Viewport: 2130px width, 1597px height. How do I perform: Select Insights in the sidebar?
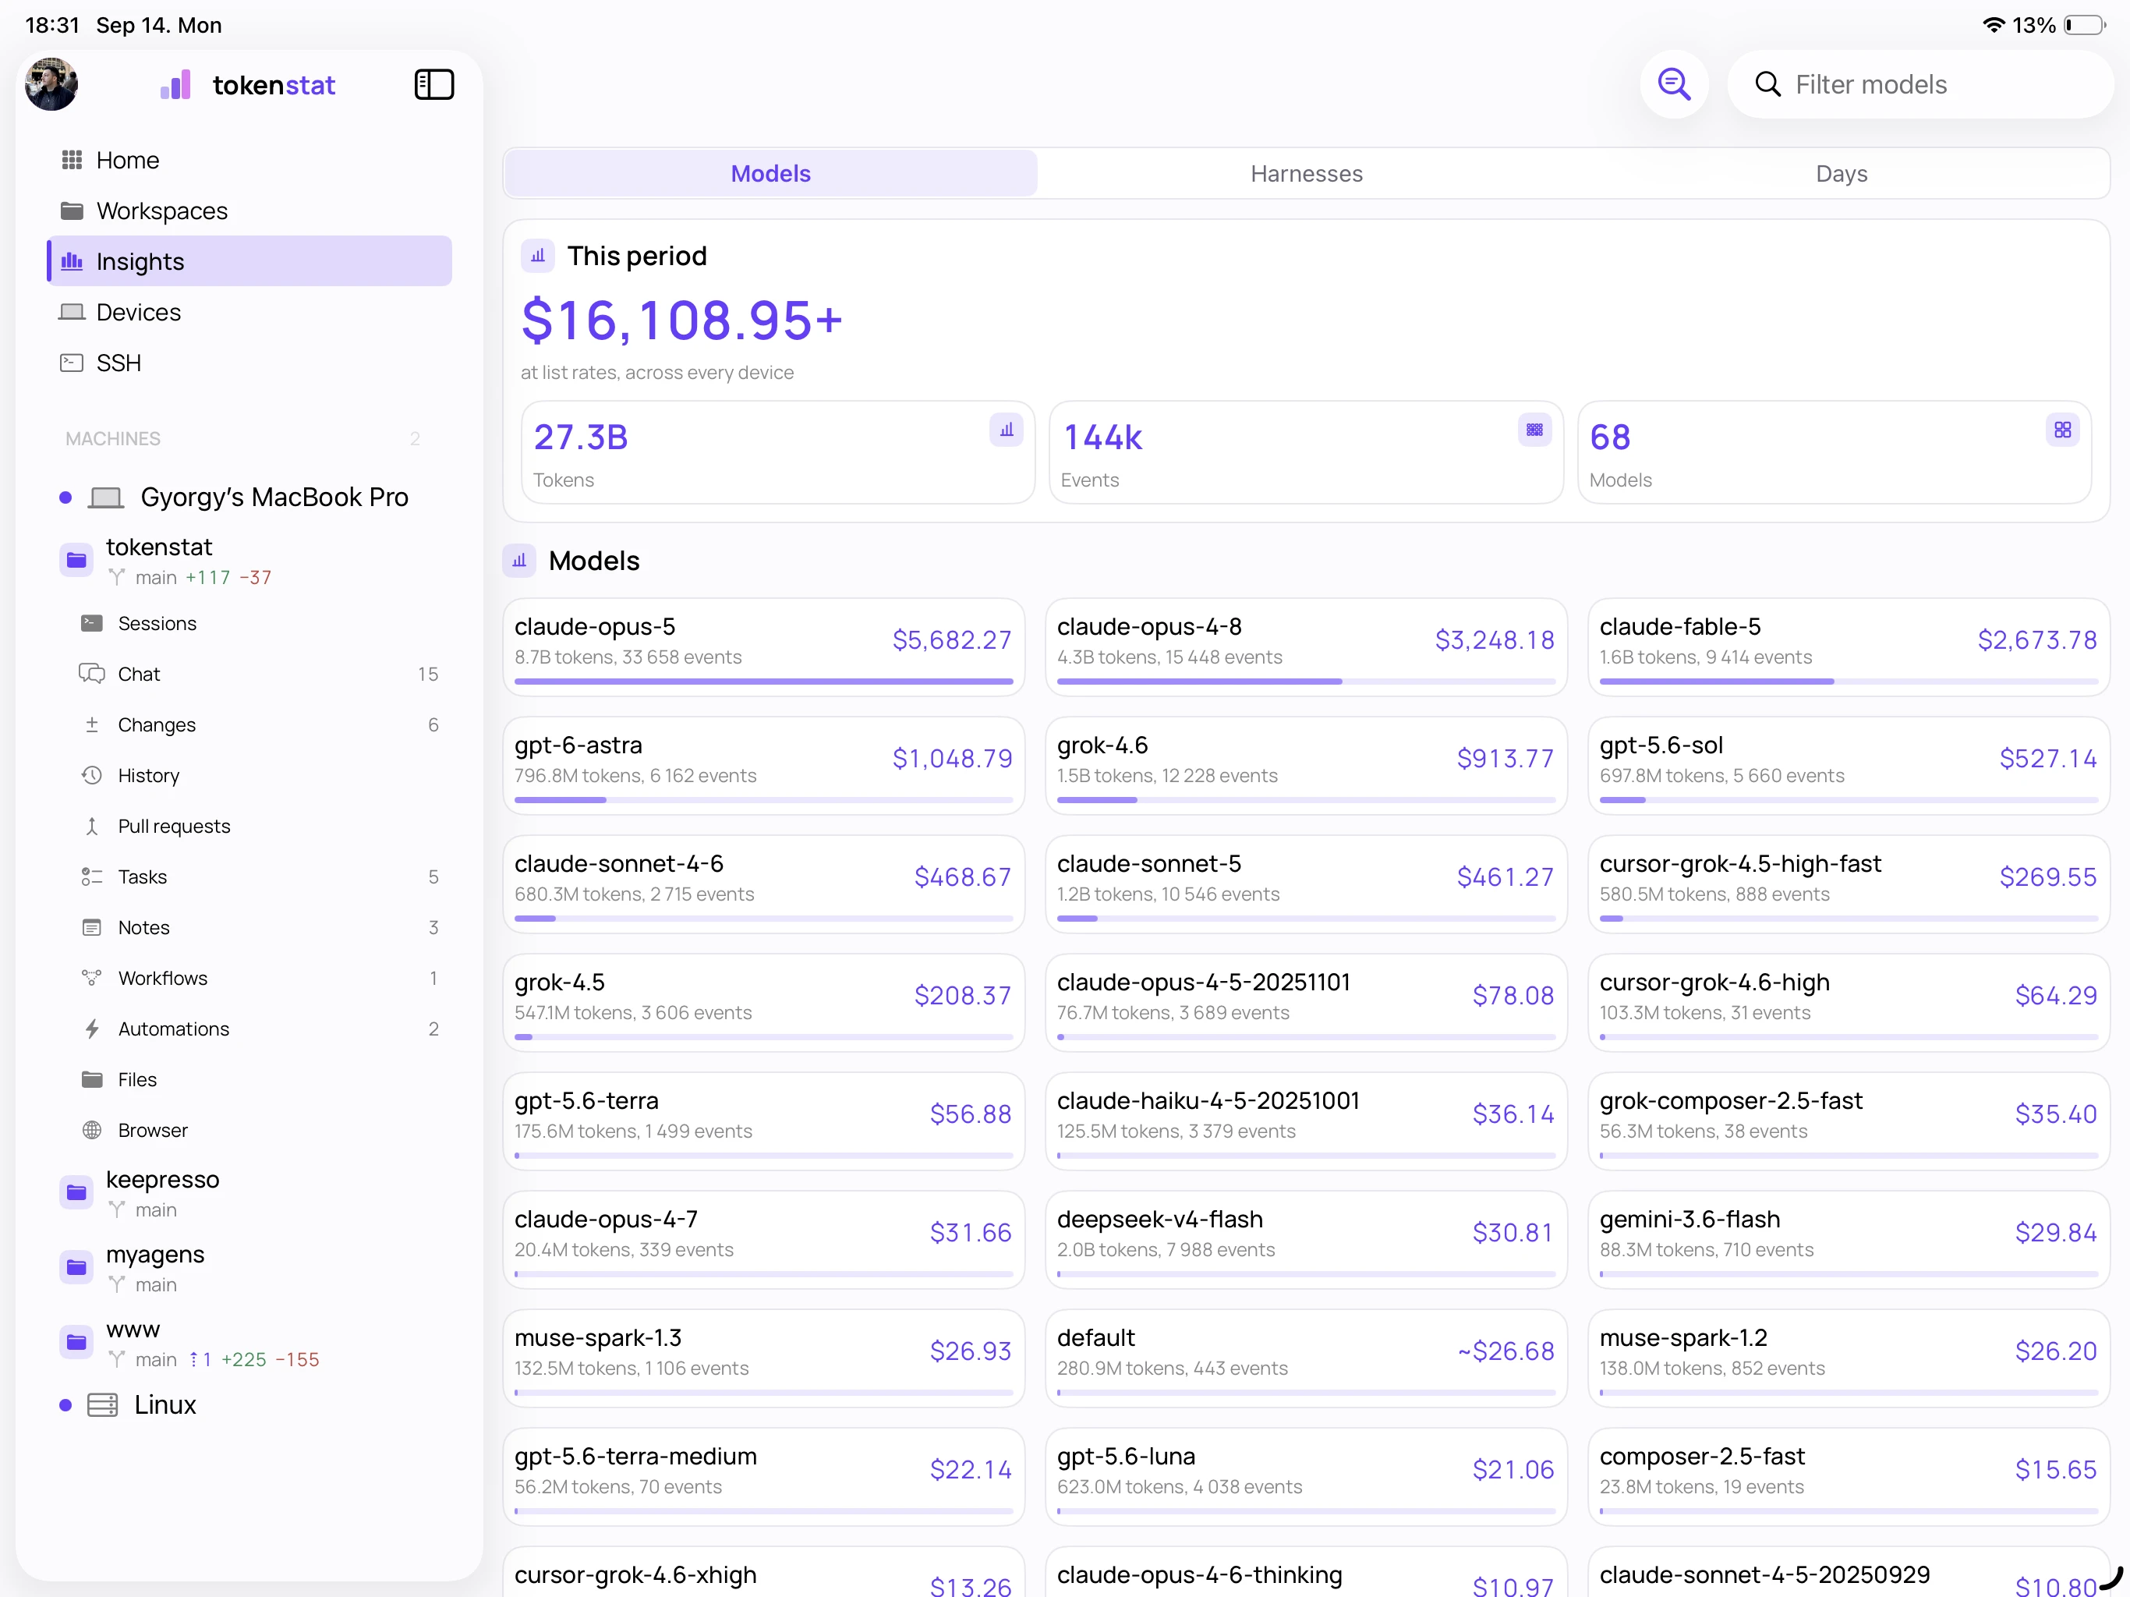coord(249,261)
